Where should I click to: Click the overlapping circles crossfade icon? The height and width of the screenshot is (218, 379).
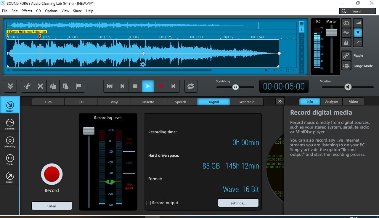coord(346,23)
